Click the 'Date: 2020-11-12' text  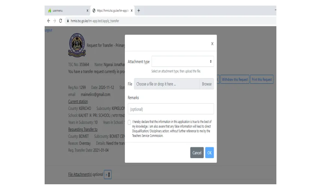(103, 87)
